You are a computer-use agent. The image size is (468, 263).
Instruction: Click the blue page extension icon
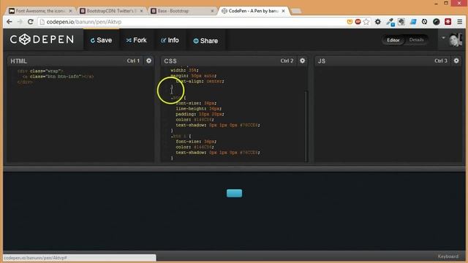tap(413, 22)
